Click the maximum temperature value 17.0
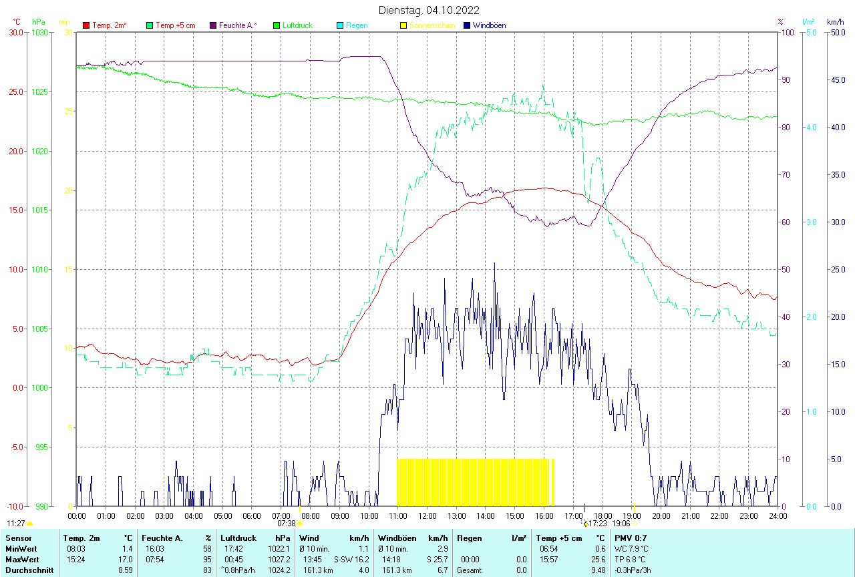Viewport: 855px width, 577px height. [125, 559]
